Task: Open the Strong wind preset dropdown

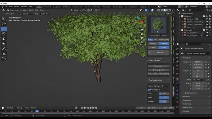Action: (x=161, y=86)
